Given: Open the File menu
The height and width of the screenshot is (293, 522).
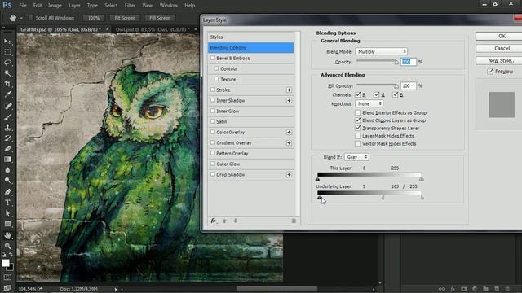Looking at the screenshot, I should coord(23,6).
